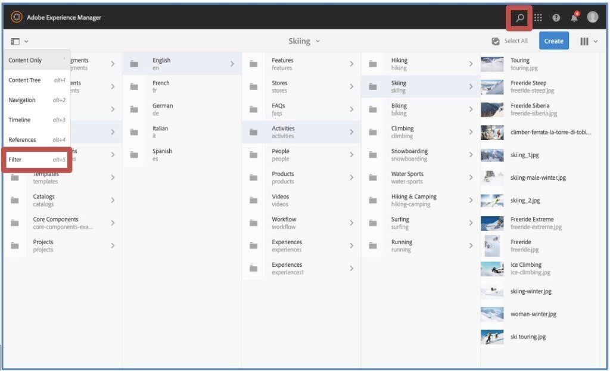The width and height of the screenshot is (610, 371).
Task: Select Navigation menu option
Action: [38, 100]
